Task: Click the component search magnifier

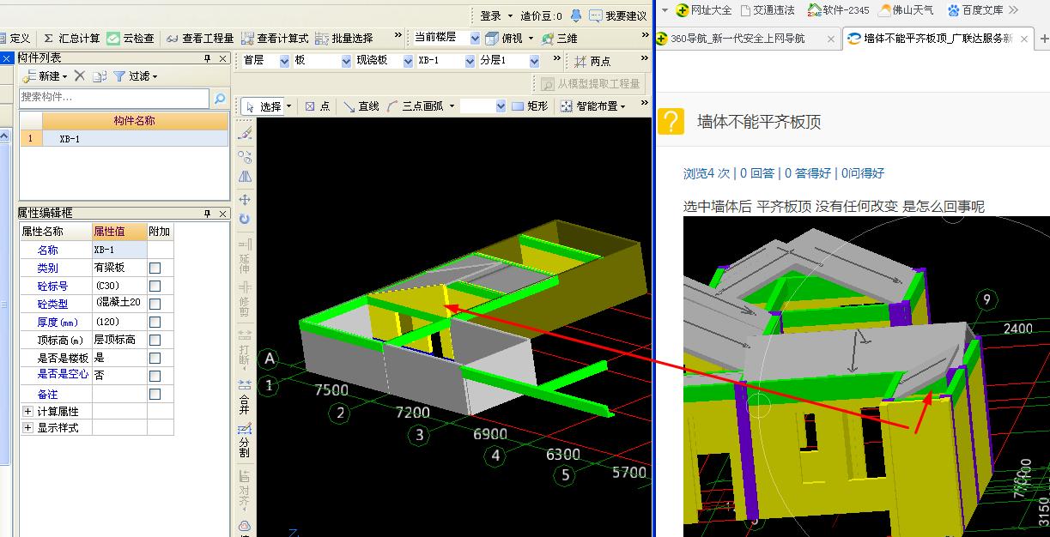Action: [219, 98]
